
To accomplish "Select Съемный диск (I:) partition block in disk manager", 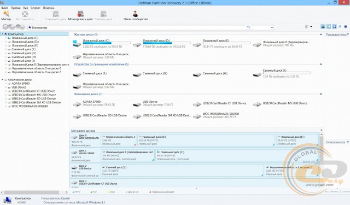I will tap(182, 171).
